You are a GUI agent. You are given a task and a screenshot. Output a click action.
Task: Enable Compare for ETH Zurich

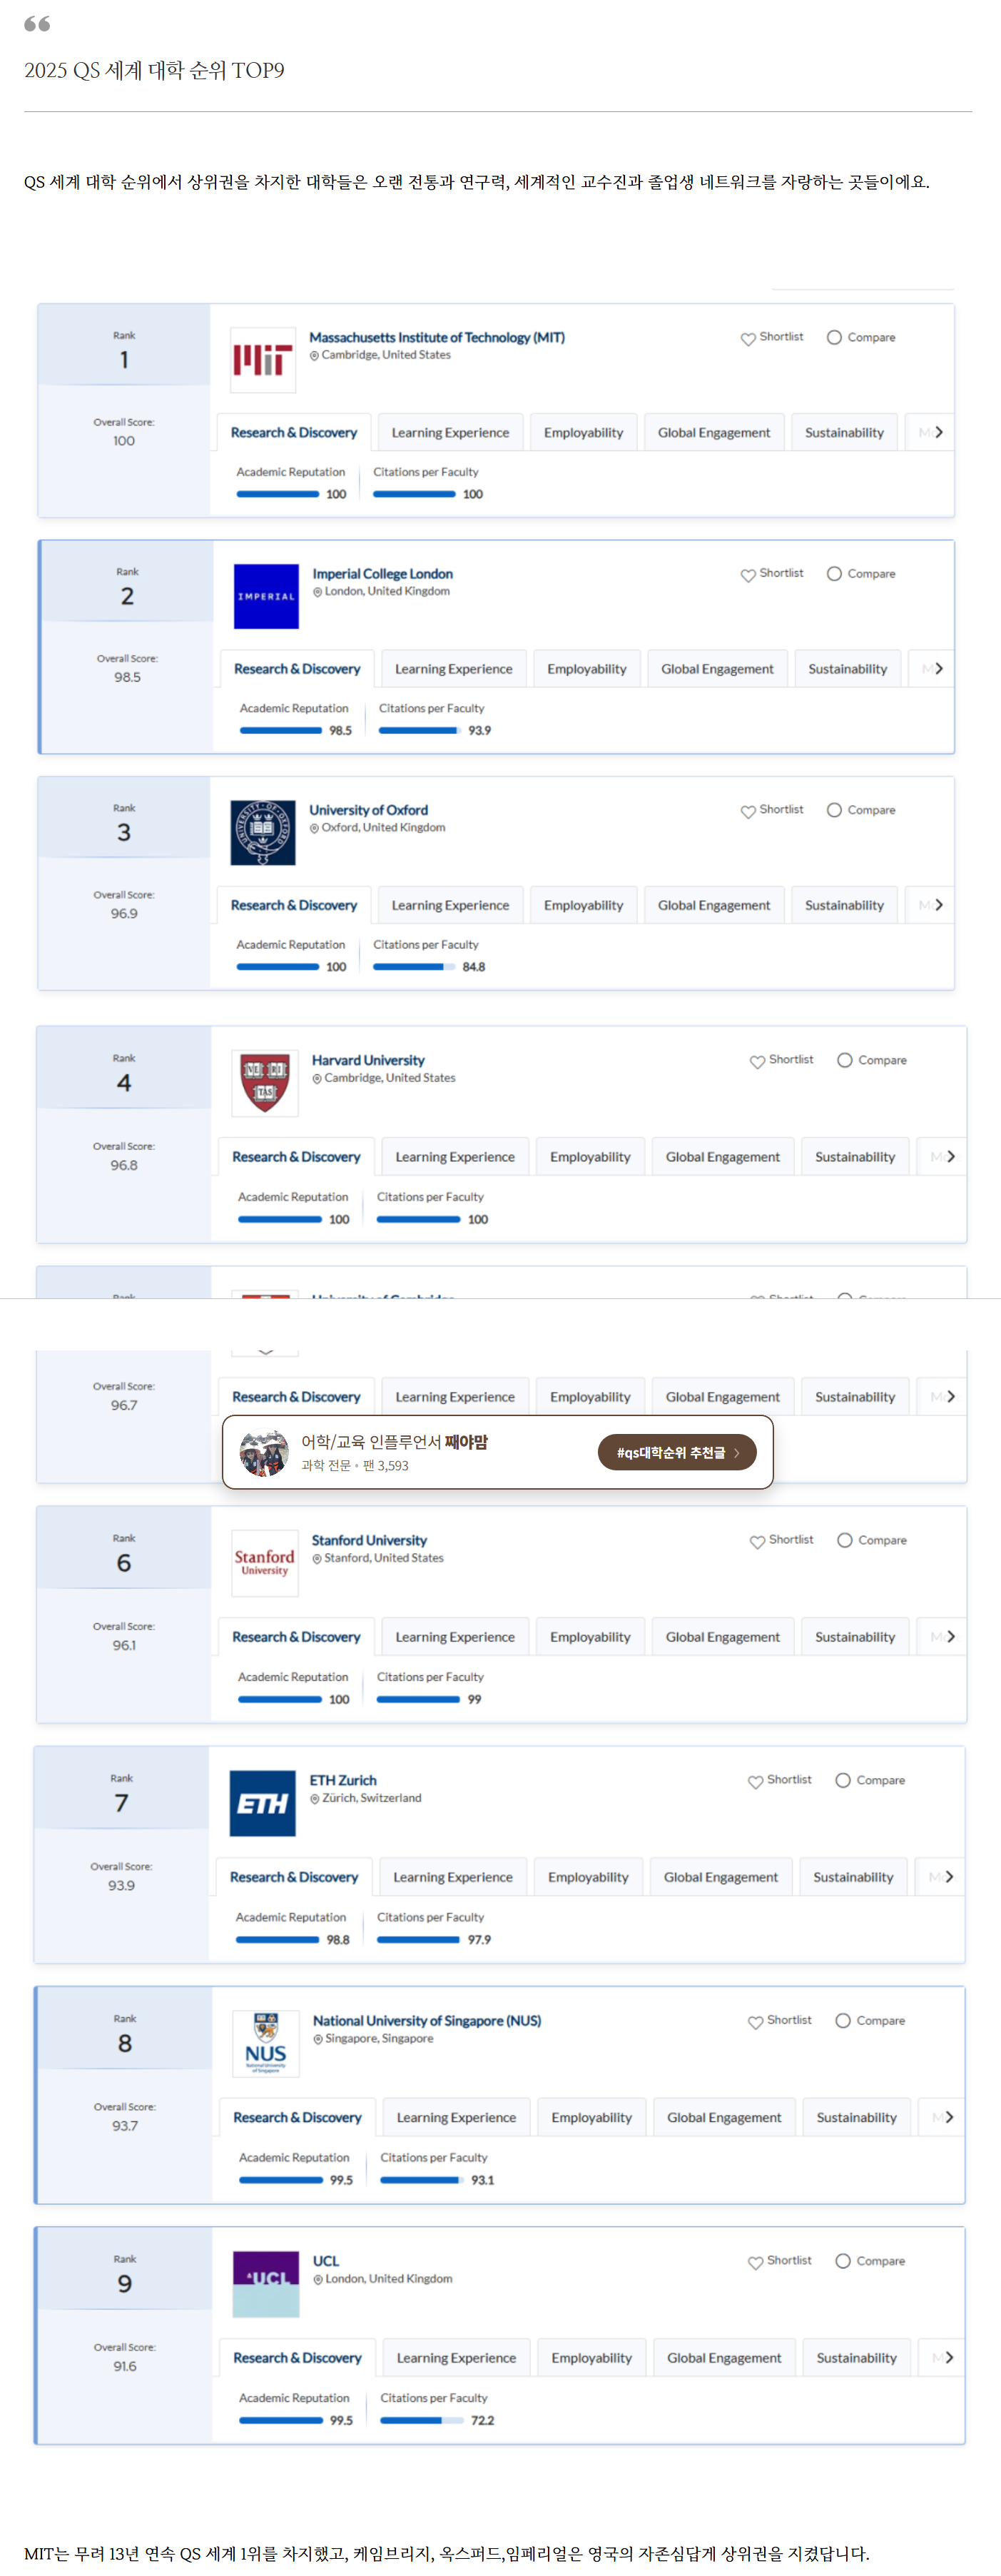[x=843, y=1780]
